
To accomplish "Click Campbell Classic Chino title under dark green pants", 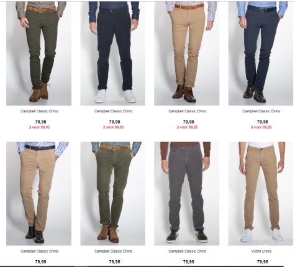I will coord(39,111).
